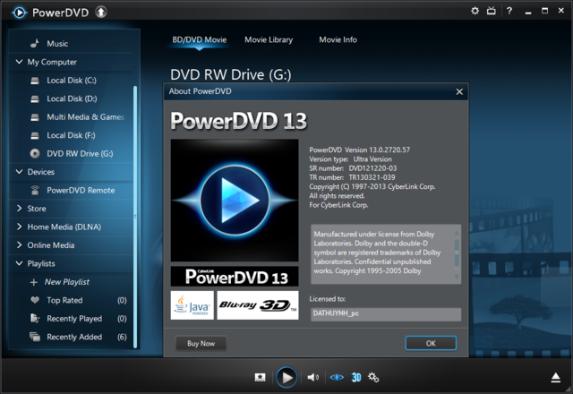Collapse the Devices section

click(19, 171)
